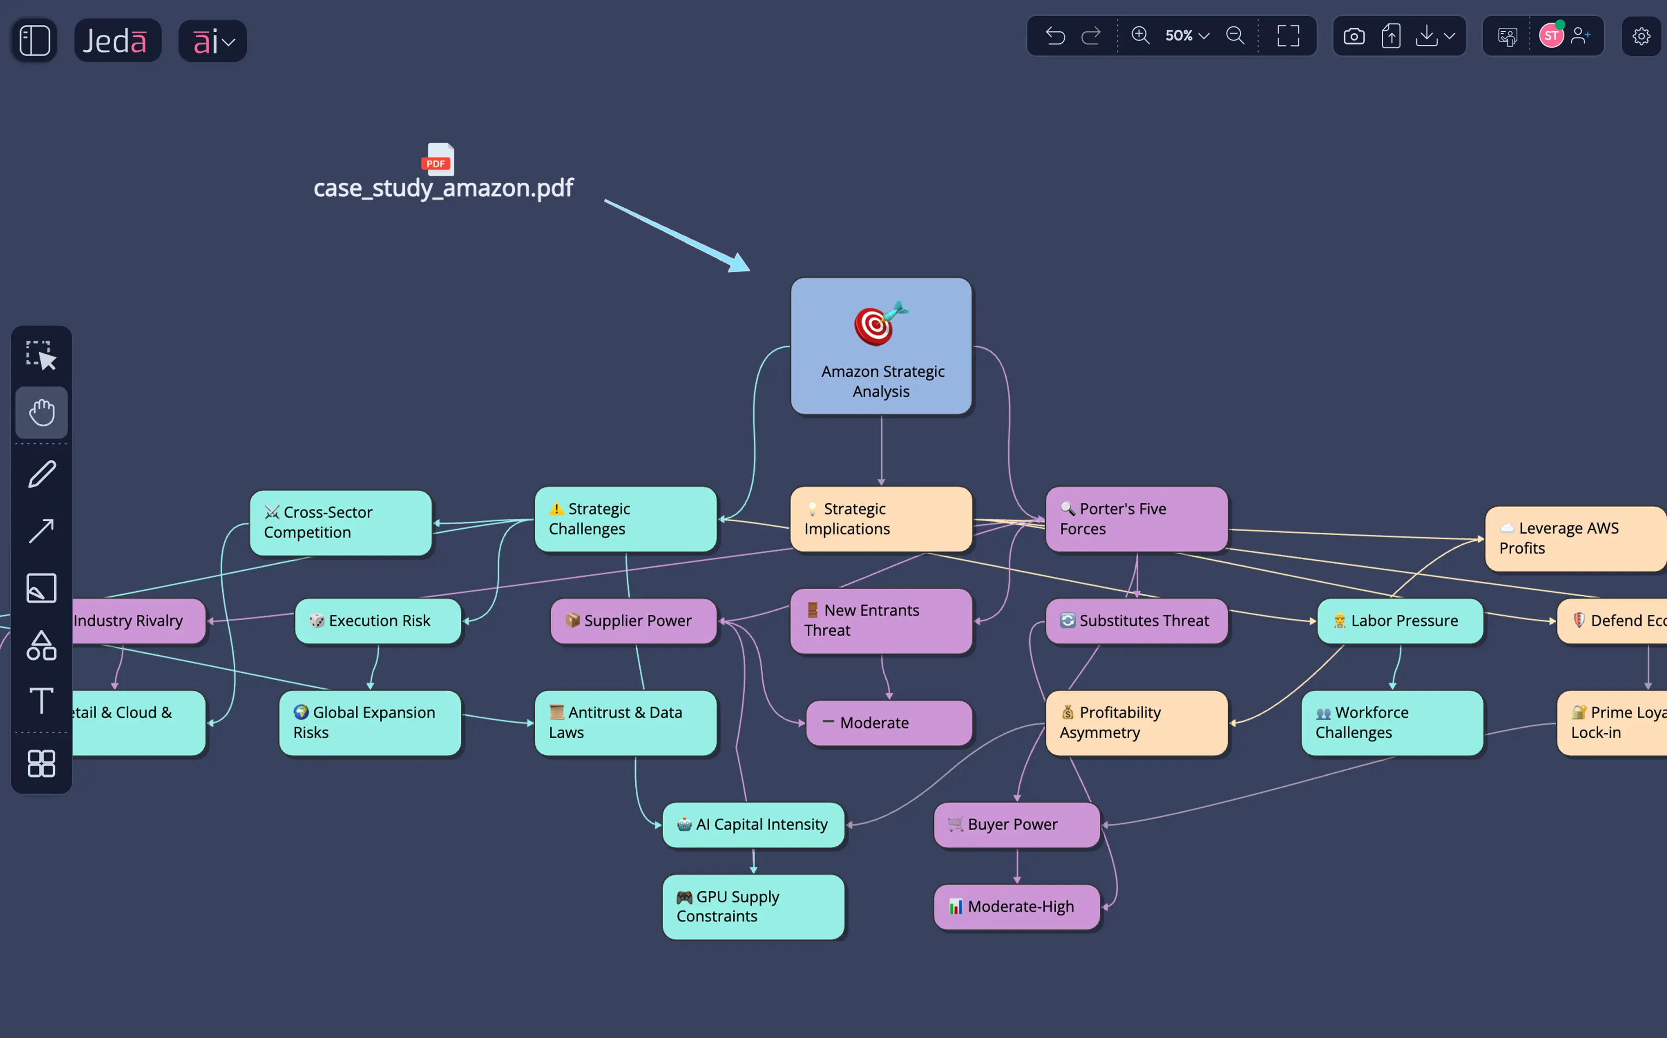Zoom out of the canvas

[x=1235, y=36]
